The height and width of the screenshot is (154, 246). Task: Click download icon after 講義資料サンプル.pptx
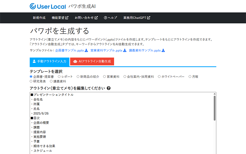coord(163,51)
